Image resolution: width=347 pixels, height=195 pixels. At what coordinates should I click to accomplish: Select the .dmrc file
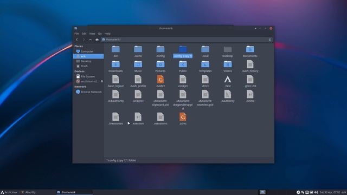(205, 81)
